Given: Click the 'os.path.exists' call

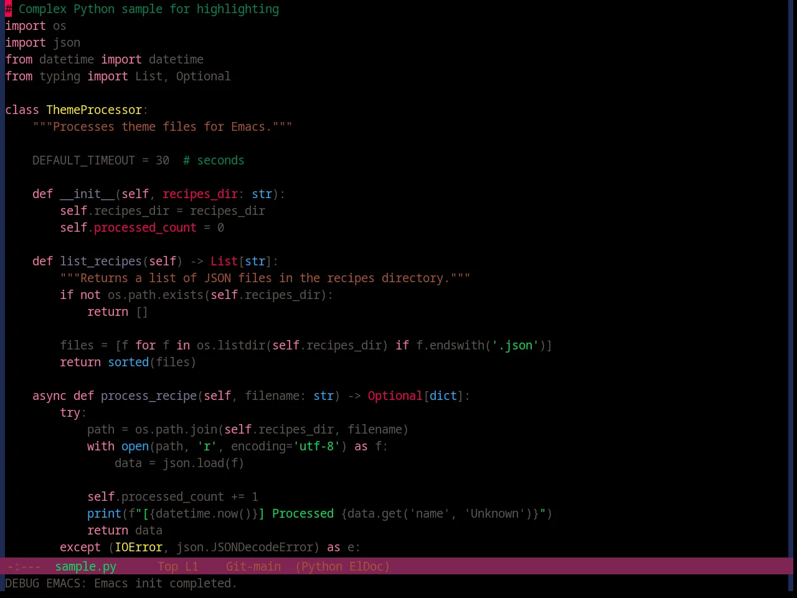Looking at the screenshot, I should click(156, 295).
